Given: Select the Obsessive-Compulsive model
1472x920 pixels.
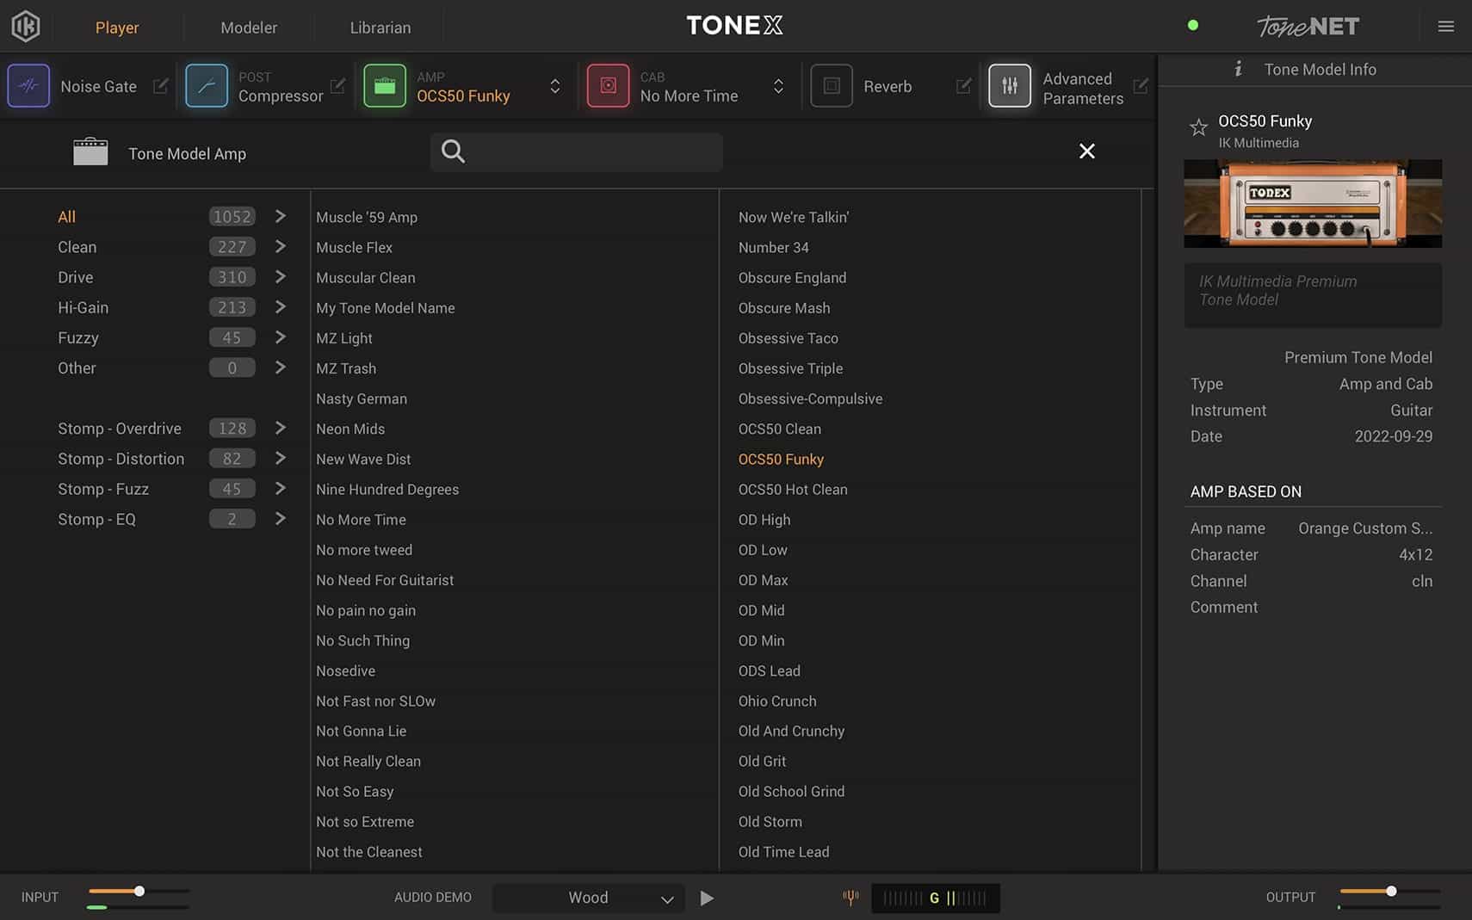Looking at the screenshot, I should point(810,398).
